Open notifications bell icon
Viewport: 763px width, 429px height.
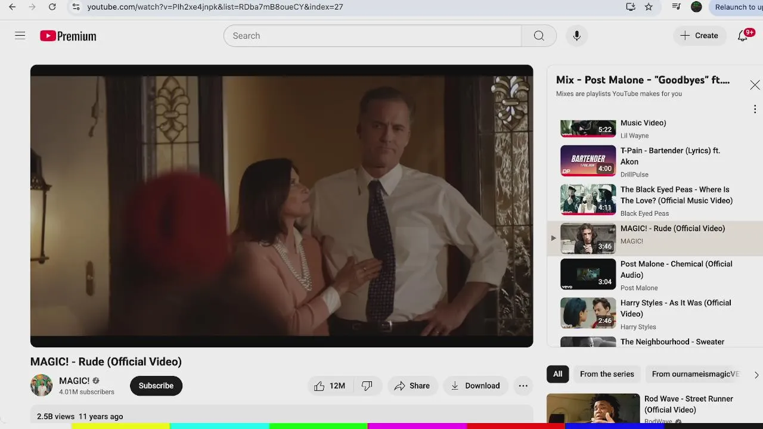coord(743,36)
